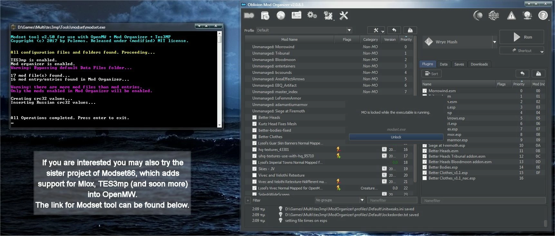Click the Install Mod archive toolbar icon

(x=265, y=15)
